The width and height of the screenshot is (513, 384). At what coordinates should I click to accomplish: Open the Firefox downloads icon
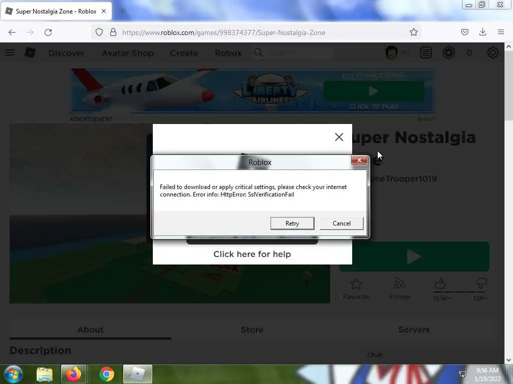(x=482, y=32)
